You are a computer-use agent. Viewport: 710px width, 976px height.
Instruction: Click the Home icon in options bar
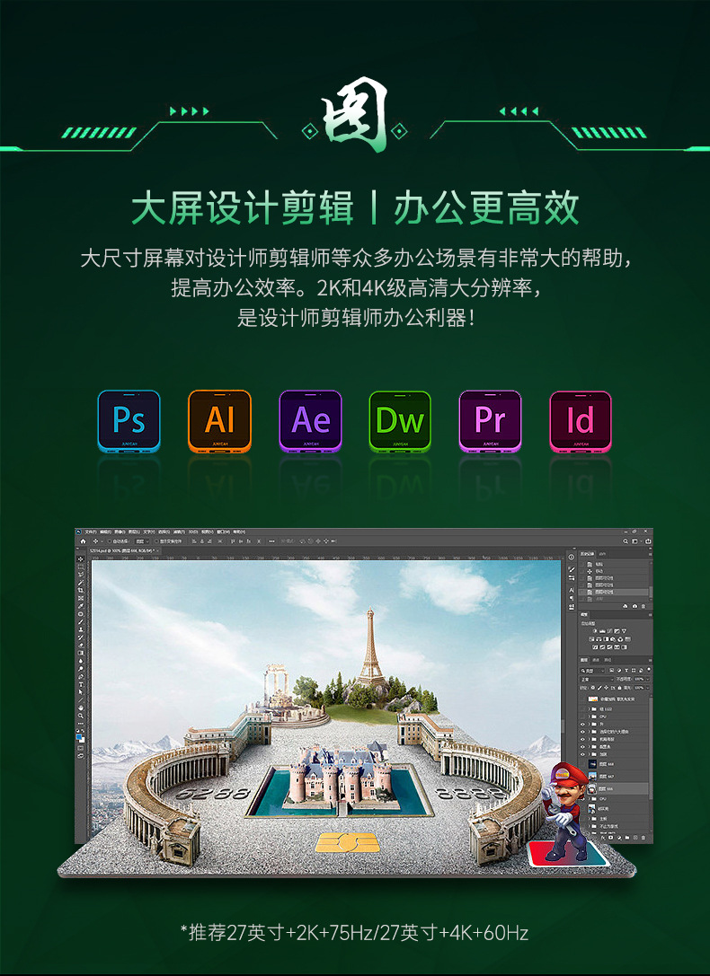83,541
